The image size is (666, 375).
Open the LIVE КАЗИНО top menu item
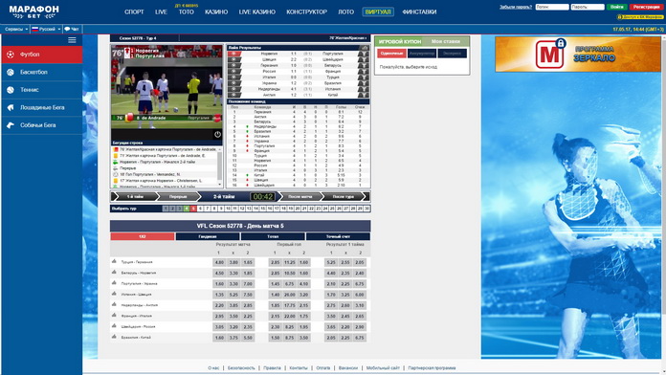pos(257,11)
